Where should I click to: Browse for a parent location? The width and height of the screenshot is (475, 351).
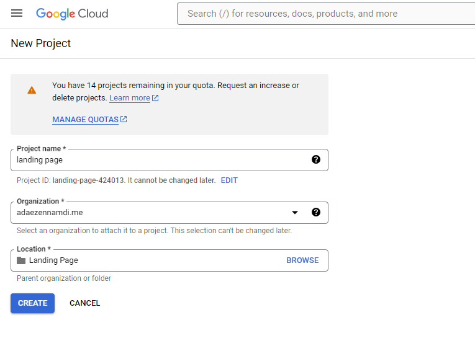pos(302,260)
